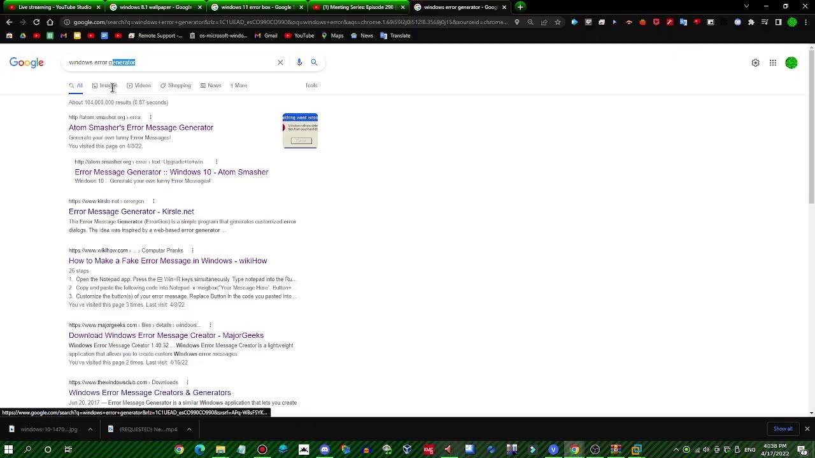Reload the page
The height and width of the screenshot is (458, 815).
tap(36, 22)
